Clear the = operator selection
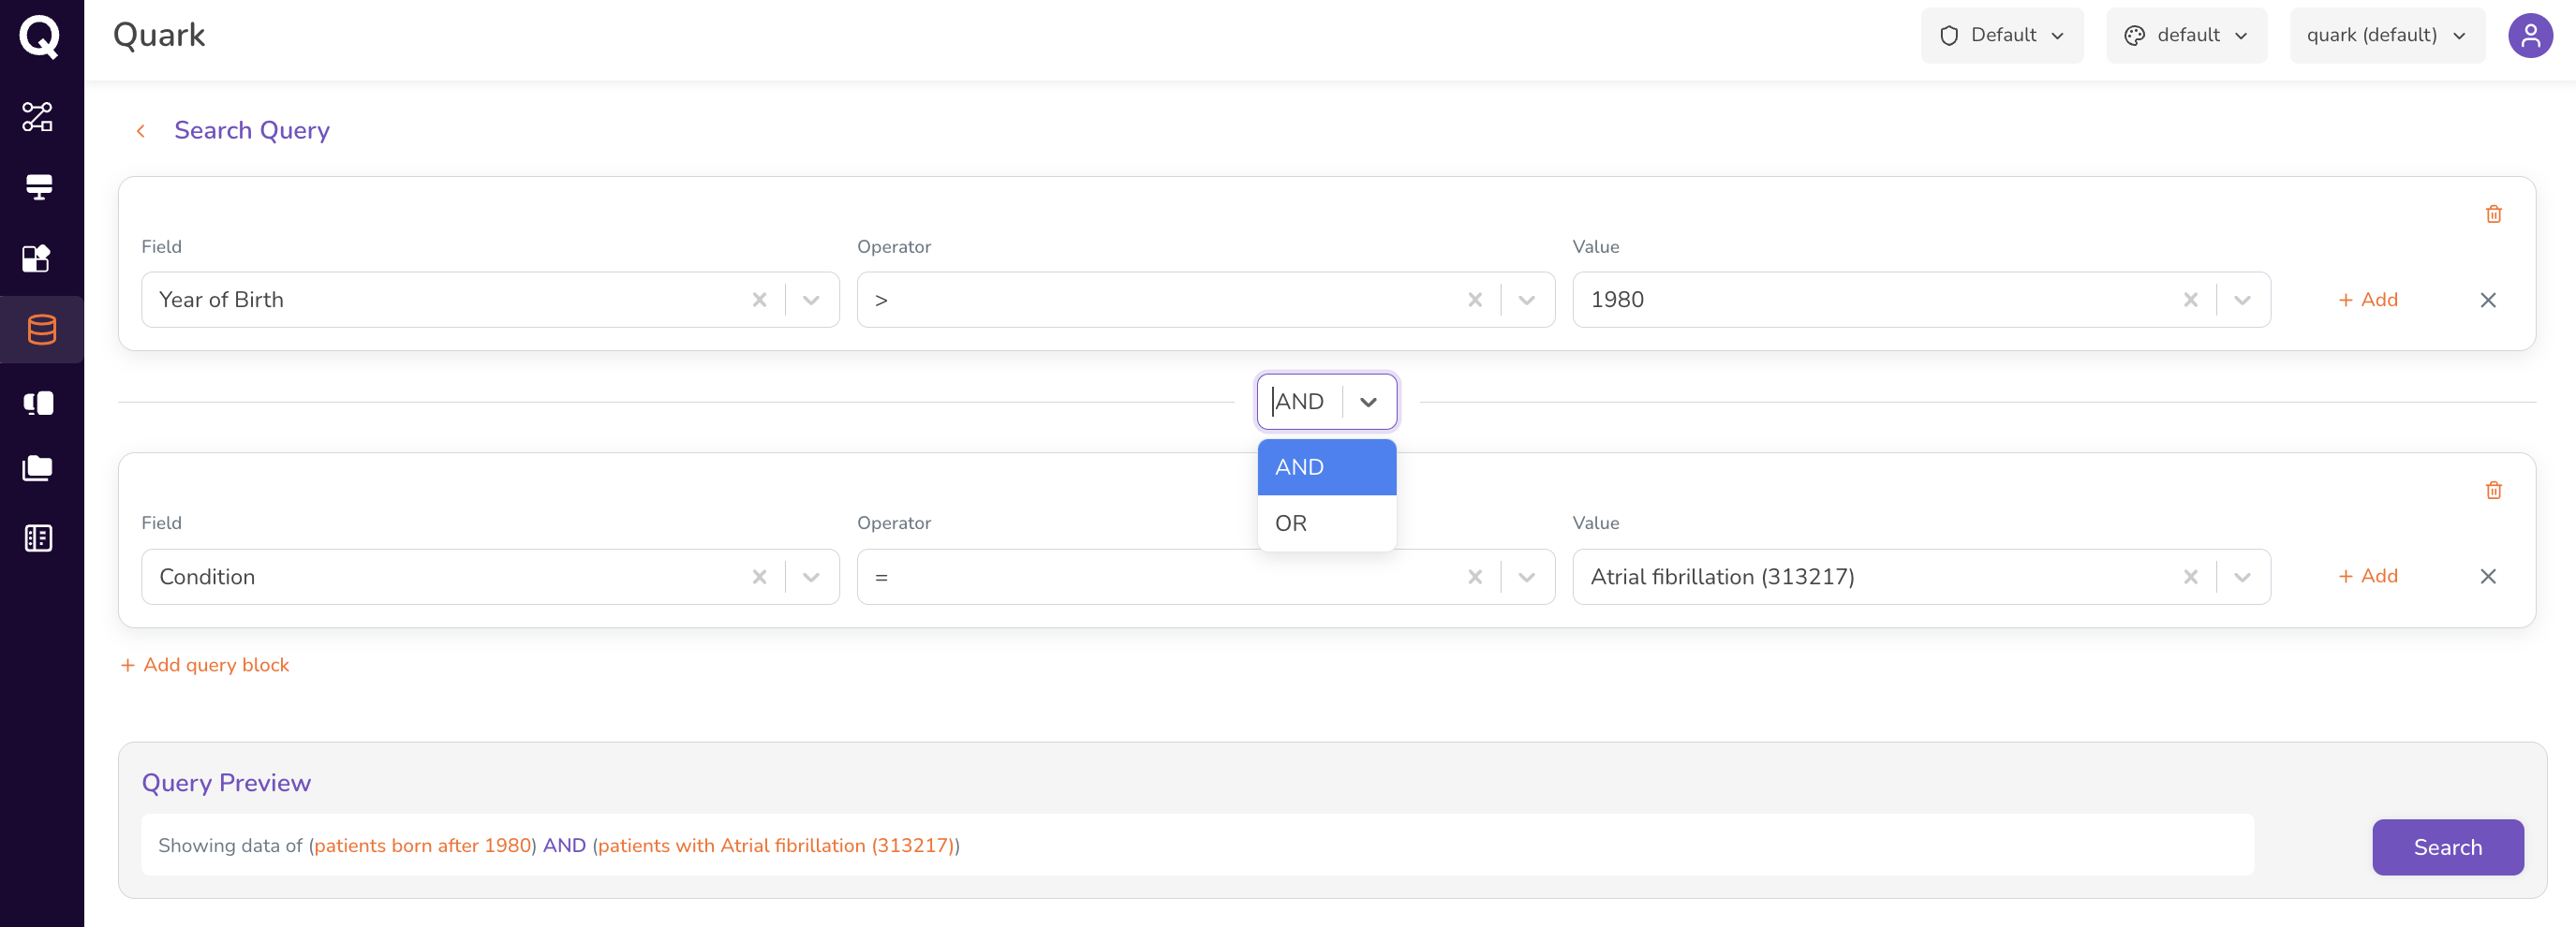The width and height of the screenshot is (2576, 927). click(x=1474, y=577)
